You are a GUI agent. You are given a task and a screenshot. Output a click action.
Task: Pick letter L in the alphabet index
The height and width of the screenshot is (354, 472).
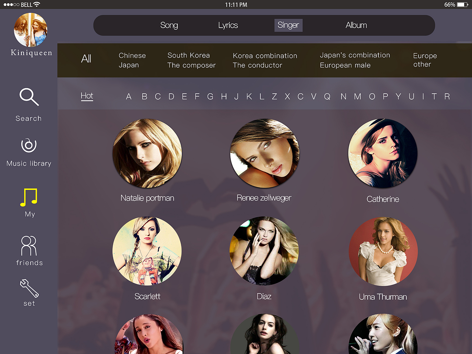pos(262,97)
